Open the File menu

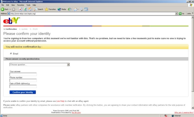pyautogui.click(x=3, y=5)
